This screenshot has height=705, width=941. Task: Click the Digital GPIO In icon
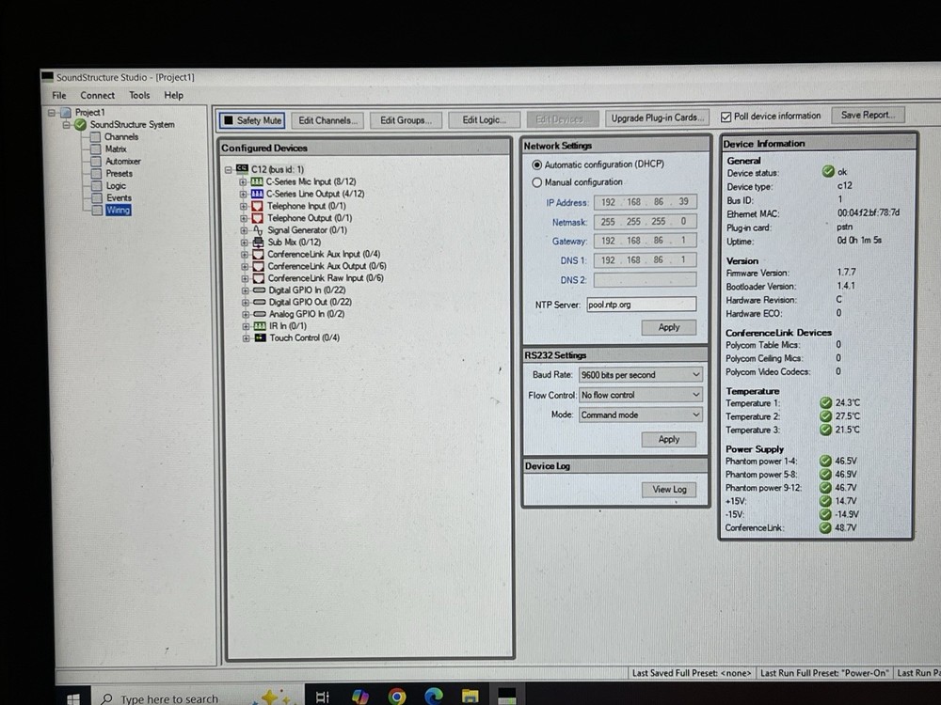tap(258, 290)
